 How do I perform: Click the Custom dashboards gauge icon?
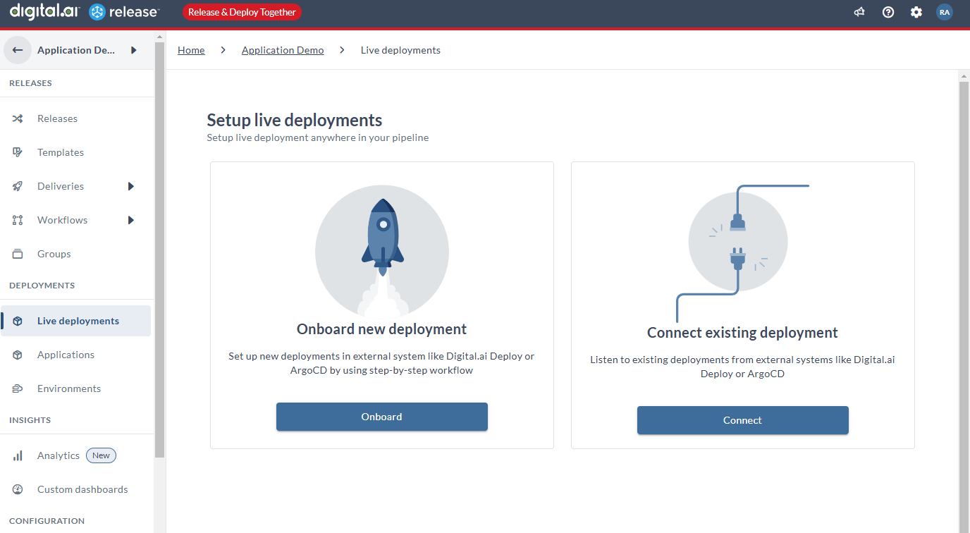(18, 489)
